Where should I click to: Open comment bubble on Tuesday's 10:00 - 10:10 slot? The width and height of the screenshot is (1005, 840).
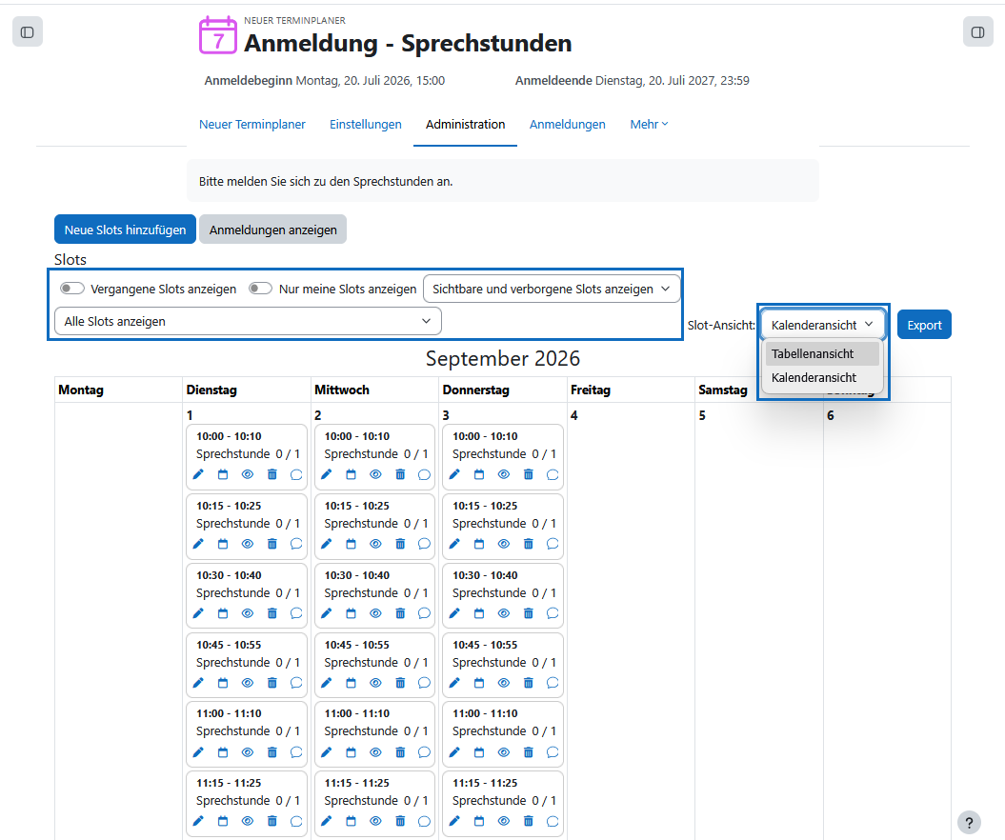click(296, 474)
